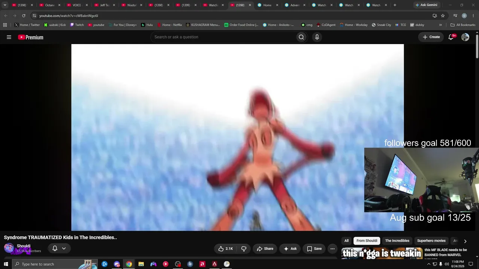This screenshot has width=479, height=269.
Task: Switch to the Nixstal tab
Action: click(131, 5)
